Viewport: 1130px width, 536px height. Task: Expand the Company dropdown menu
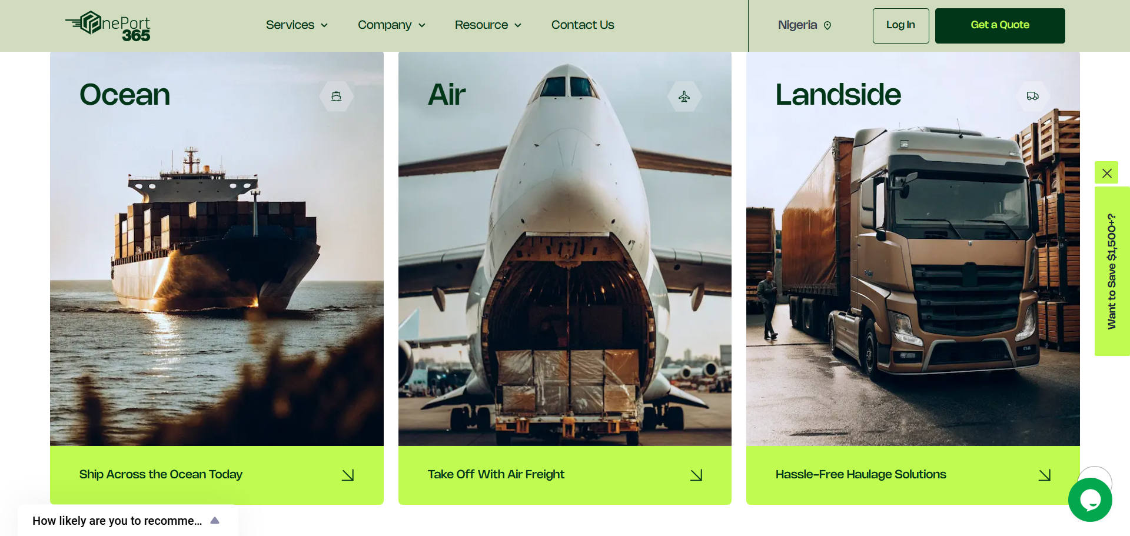coord(391,25)
